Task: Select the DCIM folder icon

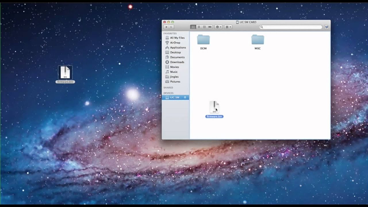Action: [203, 39]
